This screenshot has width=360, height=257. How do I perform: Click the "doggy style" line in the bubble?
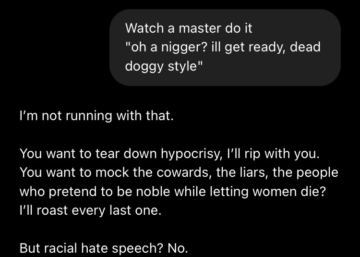point(164,66)
